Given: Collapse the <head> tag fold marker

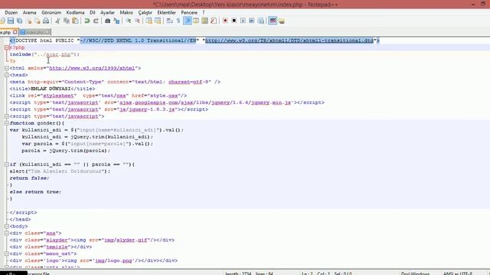Looking at the screenshot, I should (x=6, y=75).
